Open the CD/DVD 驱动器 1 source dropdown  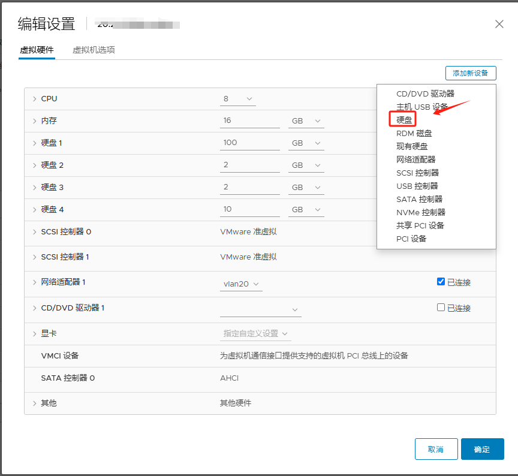point(261,310)
